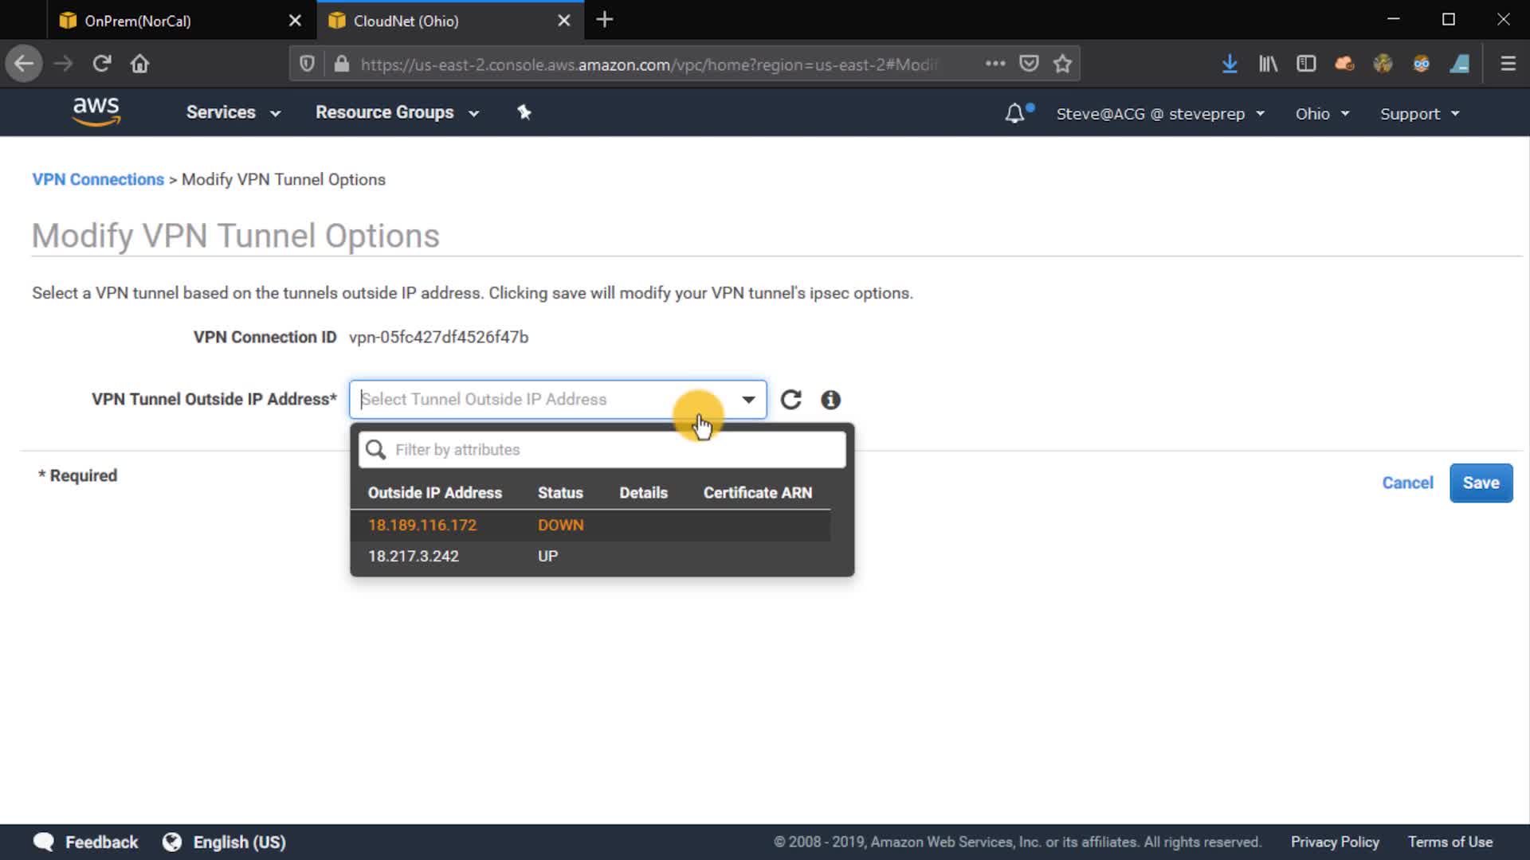This screenshot has width=1530, height=860.
Task: Bookmark page with the star icon
Action: 1062,64
